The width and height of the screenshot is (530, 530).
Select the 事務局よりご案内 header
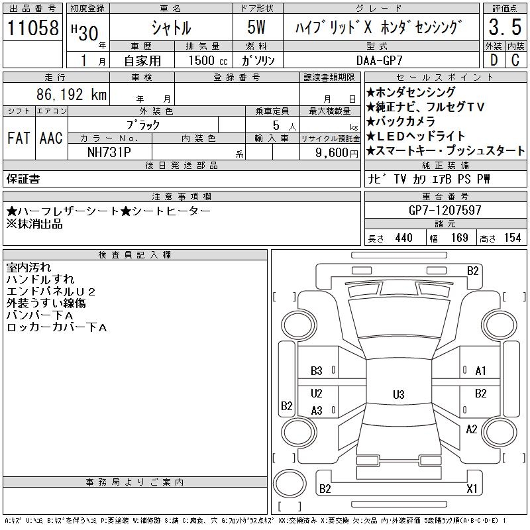pos(134,482)
